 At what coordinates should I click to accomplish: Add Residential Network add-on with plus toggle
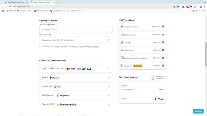pyautogui.click(x=163, y=26)
